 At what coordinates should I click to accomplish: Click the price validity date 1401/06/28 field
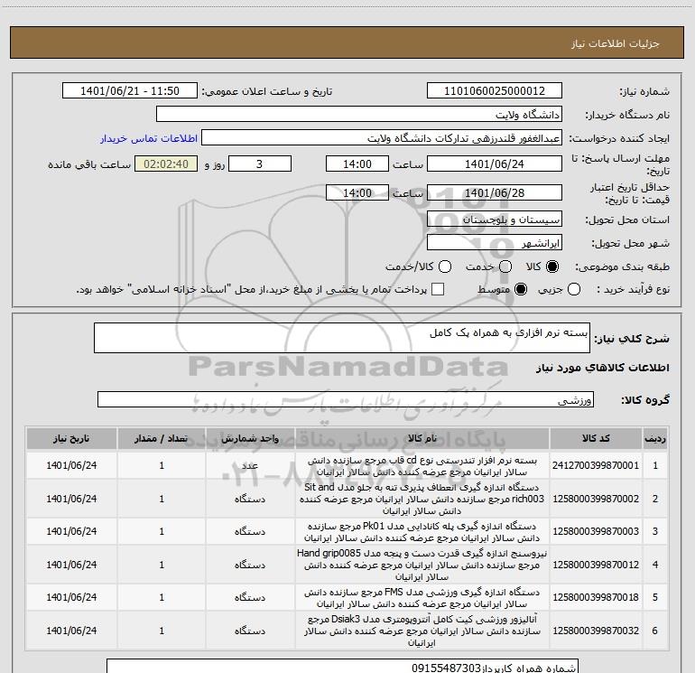click(495, 192)
